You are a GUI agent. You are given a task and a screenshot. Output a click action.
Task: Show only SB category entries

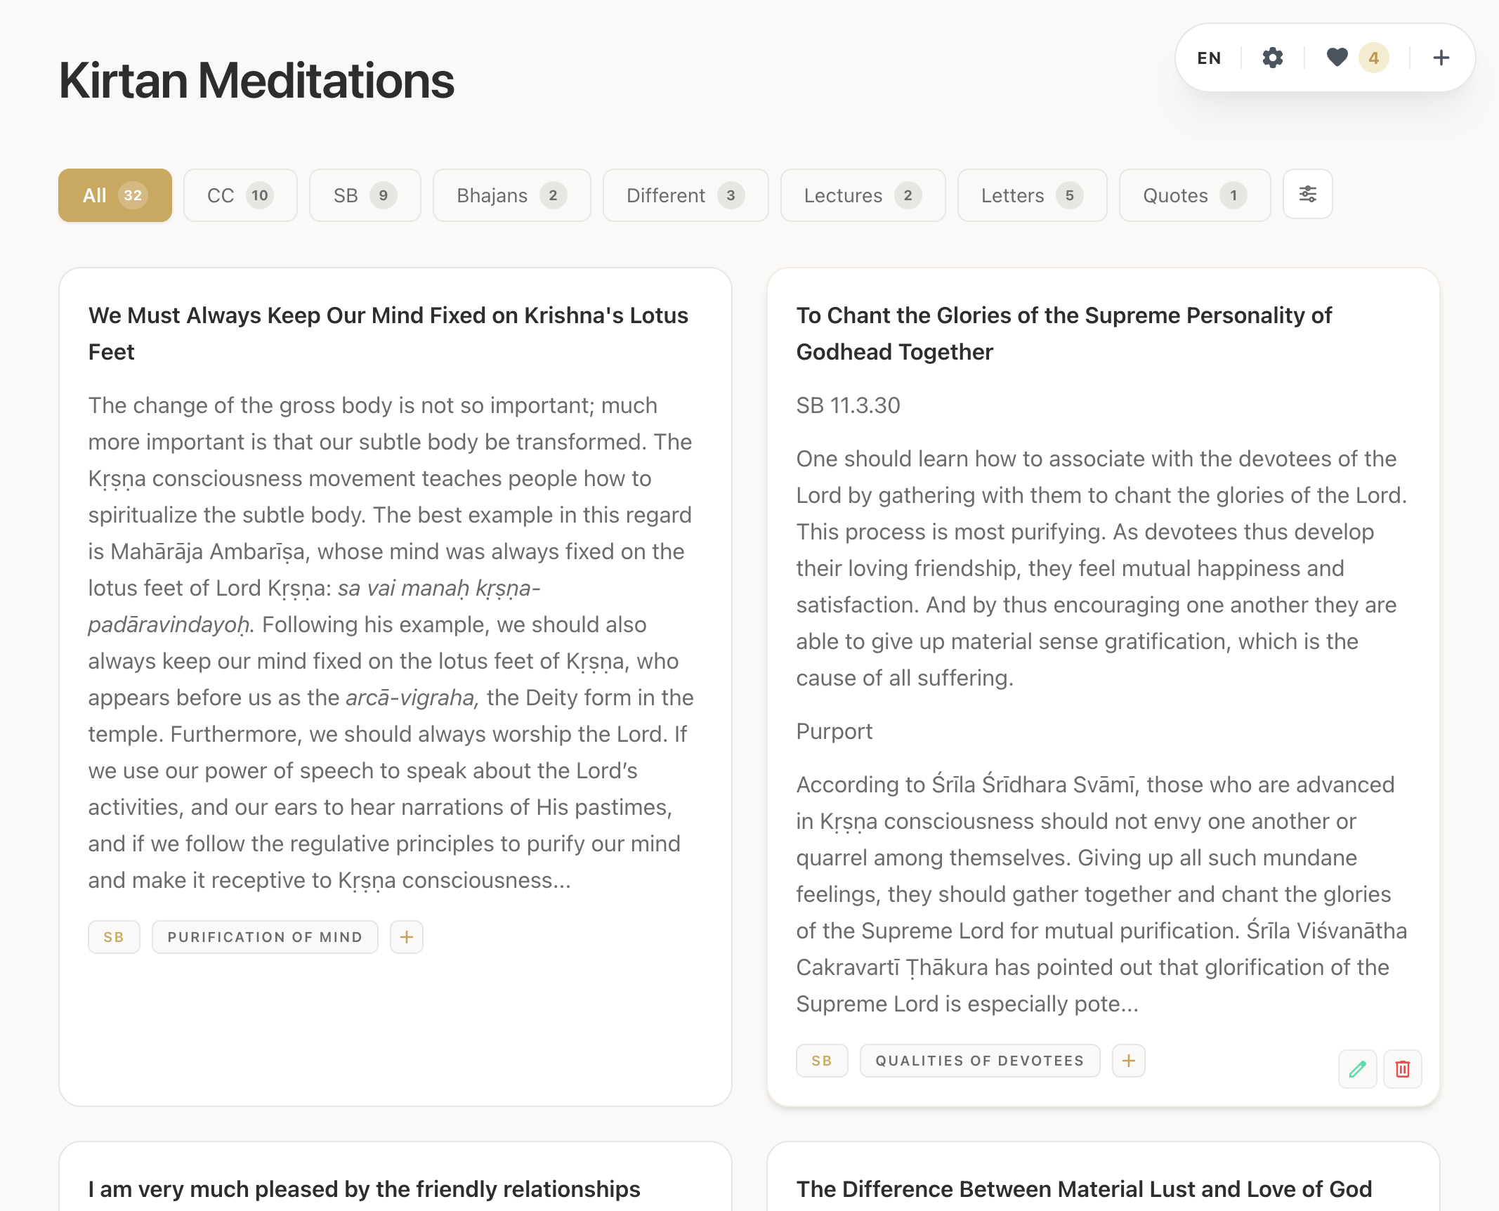click(365, 195)
